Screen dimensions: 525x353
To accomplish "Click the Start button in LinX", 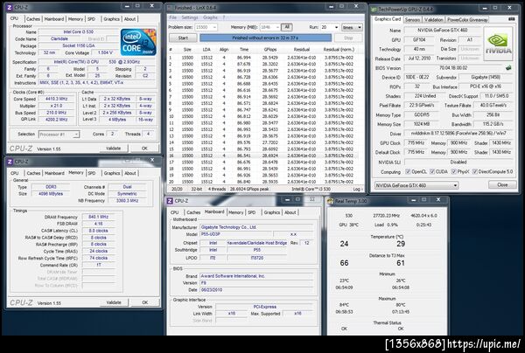I will (183, 38).
